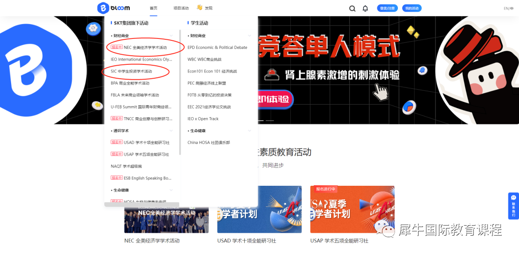Click the waving hand icon beside 发现
The width and height of the screenshot is (519, 253).
(199, 7)
